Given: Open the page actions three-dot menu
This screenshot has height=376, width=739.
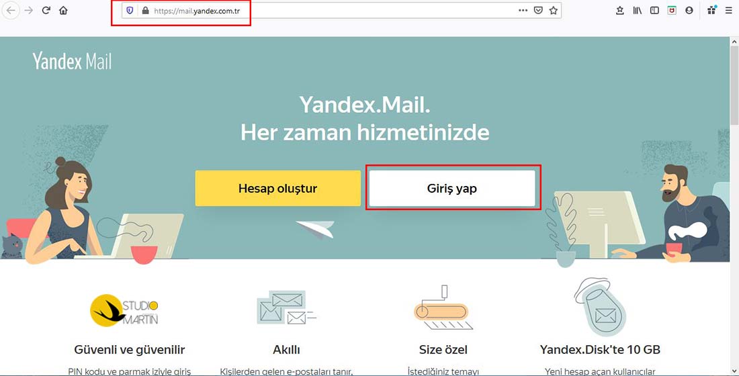Looking at the screenshot, I should [x=523, y=11].
